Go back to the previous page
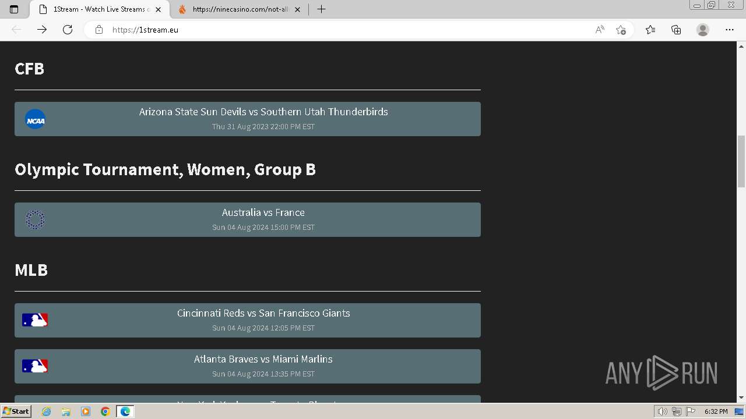Image resolution: width=746 pixels, height=419 pixels. (16, 30)
